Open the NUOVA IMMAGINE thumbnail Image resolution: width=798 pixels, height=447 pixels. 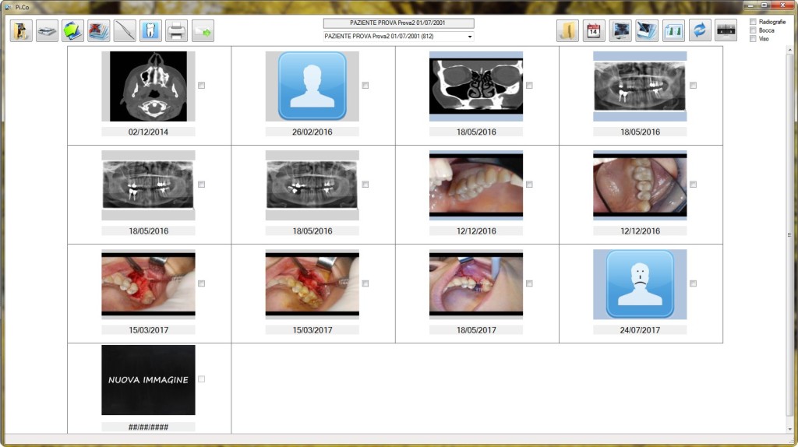coord(148,380)
